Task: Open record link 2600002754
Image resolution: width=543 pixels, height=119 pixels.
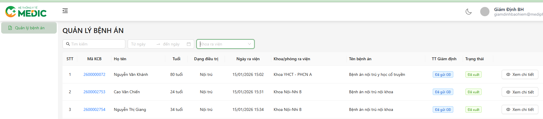Action: coord(94,109)
